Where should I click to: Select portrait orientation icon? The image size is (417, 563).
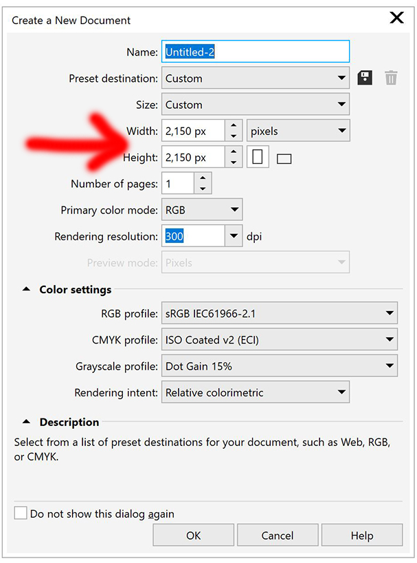tap(257, 157)
